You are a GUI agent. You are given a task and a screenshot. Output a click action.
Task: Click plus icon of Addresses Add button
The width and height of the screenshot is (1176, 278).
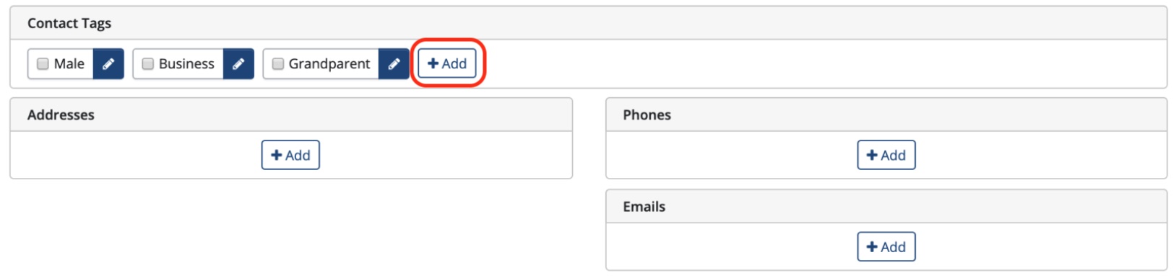click(x=277, y=155)
